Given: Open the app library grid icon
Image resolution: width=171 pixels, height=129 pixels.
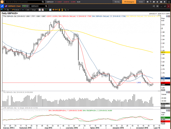Looking at the screenshot, I should pyautogui.click(x=147, y=2).
